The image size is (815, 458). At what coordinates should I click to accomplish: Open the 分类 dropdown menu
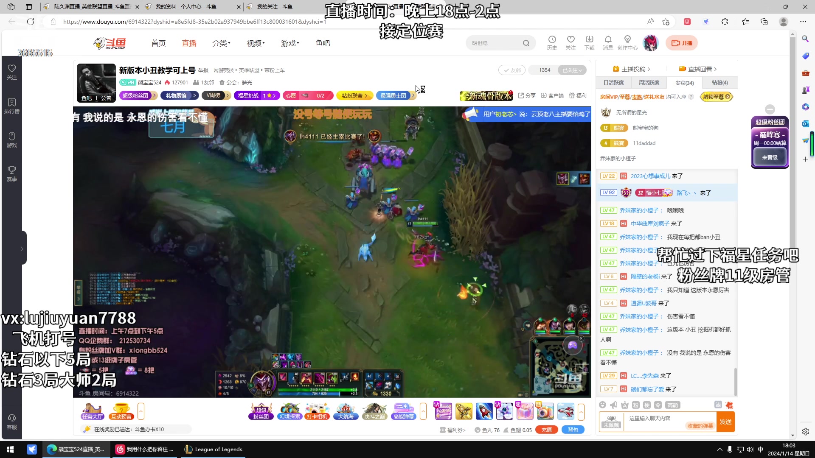coord(221,43)
